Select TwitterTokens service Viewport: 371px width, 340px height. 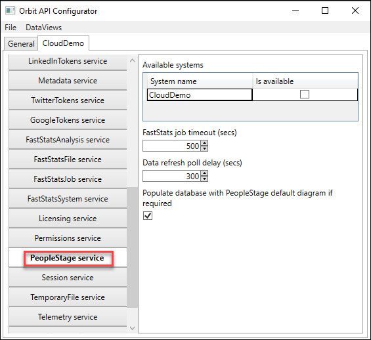(x=68, y=100)
